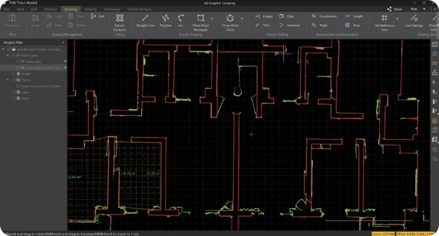Activate the Slice Plane tool
This screenshot has width=439, height=236.
[x=12, y=21]
